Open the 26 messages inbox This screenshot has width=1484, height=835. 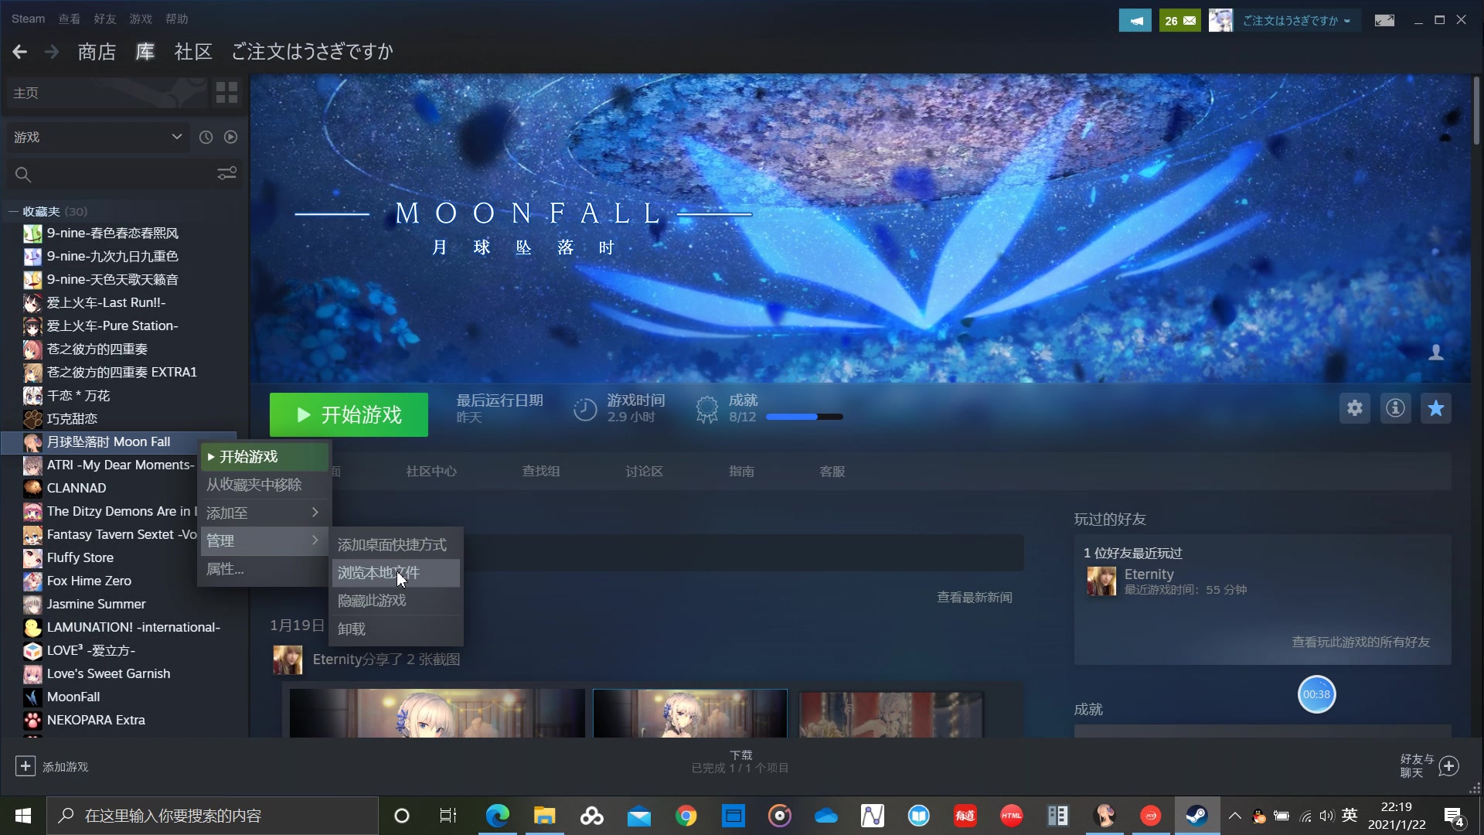point(1179,21)
